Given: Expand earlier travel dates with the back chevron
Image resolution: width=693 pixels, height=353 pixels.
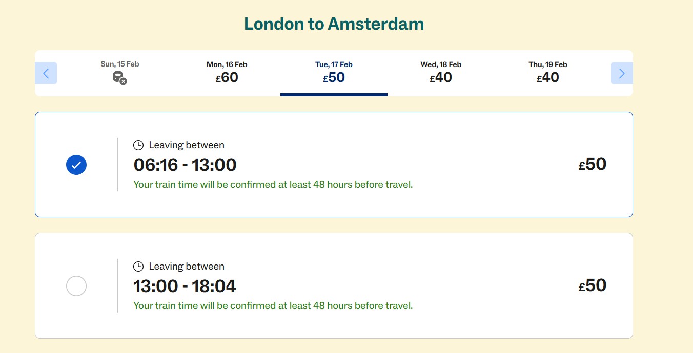Looking at the screenshot, I should (x=46, y=73).
